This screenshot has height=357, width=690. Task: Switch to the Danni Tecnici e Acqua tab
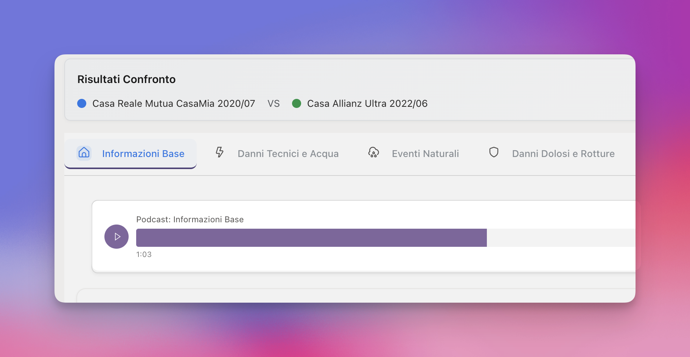point(288,154)
